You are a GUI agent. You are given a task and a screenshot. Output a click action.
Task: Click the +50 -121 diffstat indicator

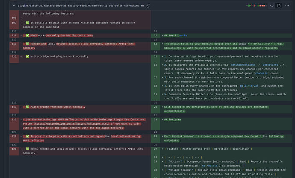pyautogui.click(x=256, y=6)
